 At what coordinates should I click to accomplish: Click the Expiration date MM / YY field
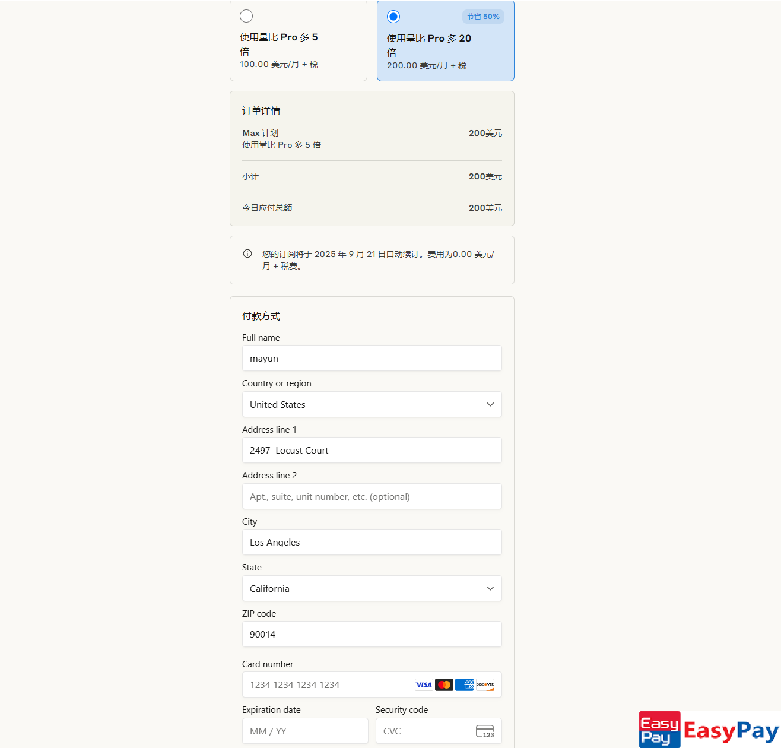[305, 731]
